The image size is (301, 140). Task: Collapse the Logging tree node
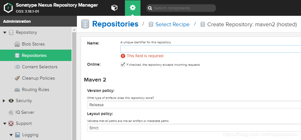tap(11, 135)
